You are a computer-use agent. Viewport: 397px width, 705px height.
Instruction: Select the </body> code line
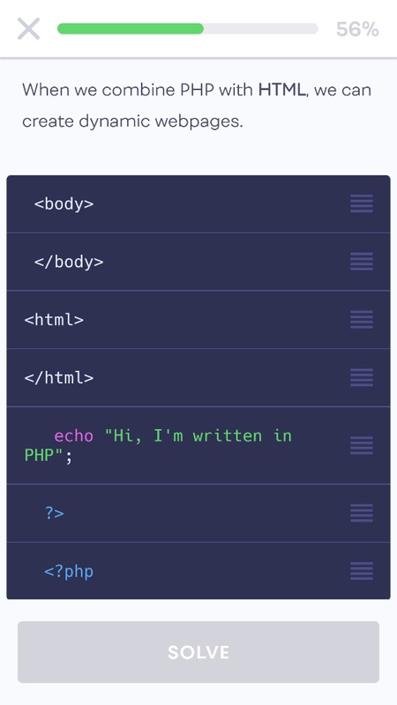click(198, 262)
